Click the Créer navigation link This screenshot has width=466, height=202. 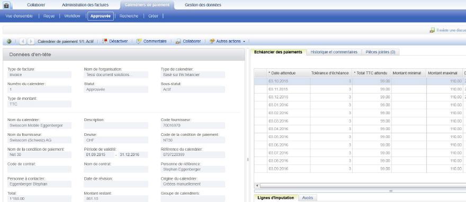tap(153, 16)
